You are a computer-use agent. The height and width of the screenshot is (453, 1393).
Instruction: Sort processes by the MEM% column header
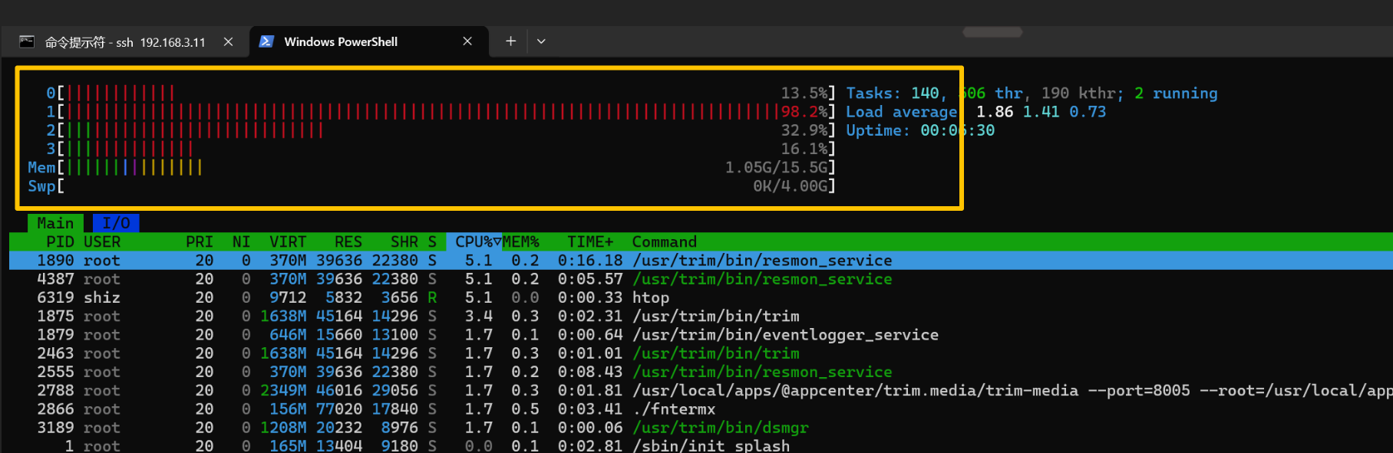(521, 242)
